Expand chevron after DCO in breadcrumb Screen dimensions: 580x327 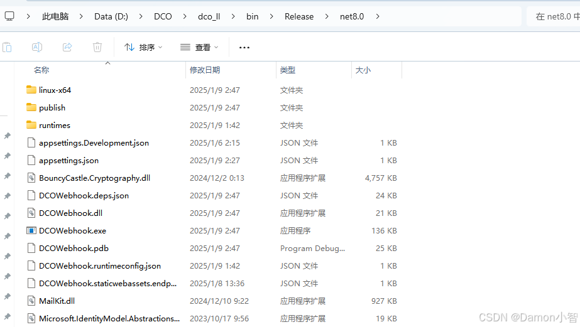point(185,16)
